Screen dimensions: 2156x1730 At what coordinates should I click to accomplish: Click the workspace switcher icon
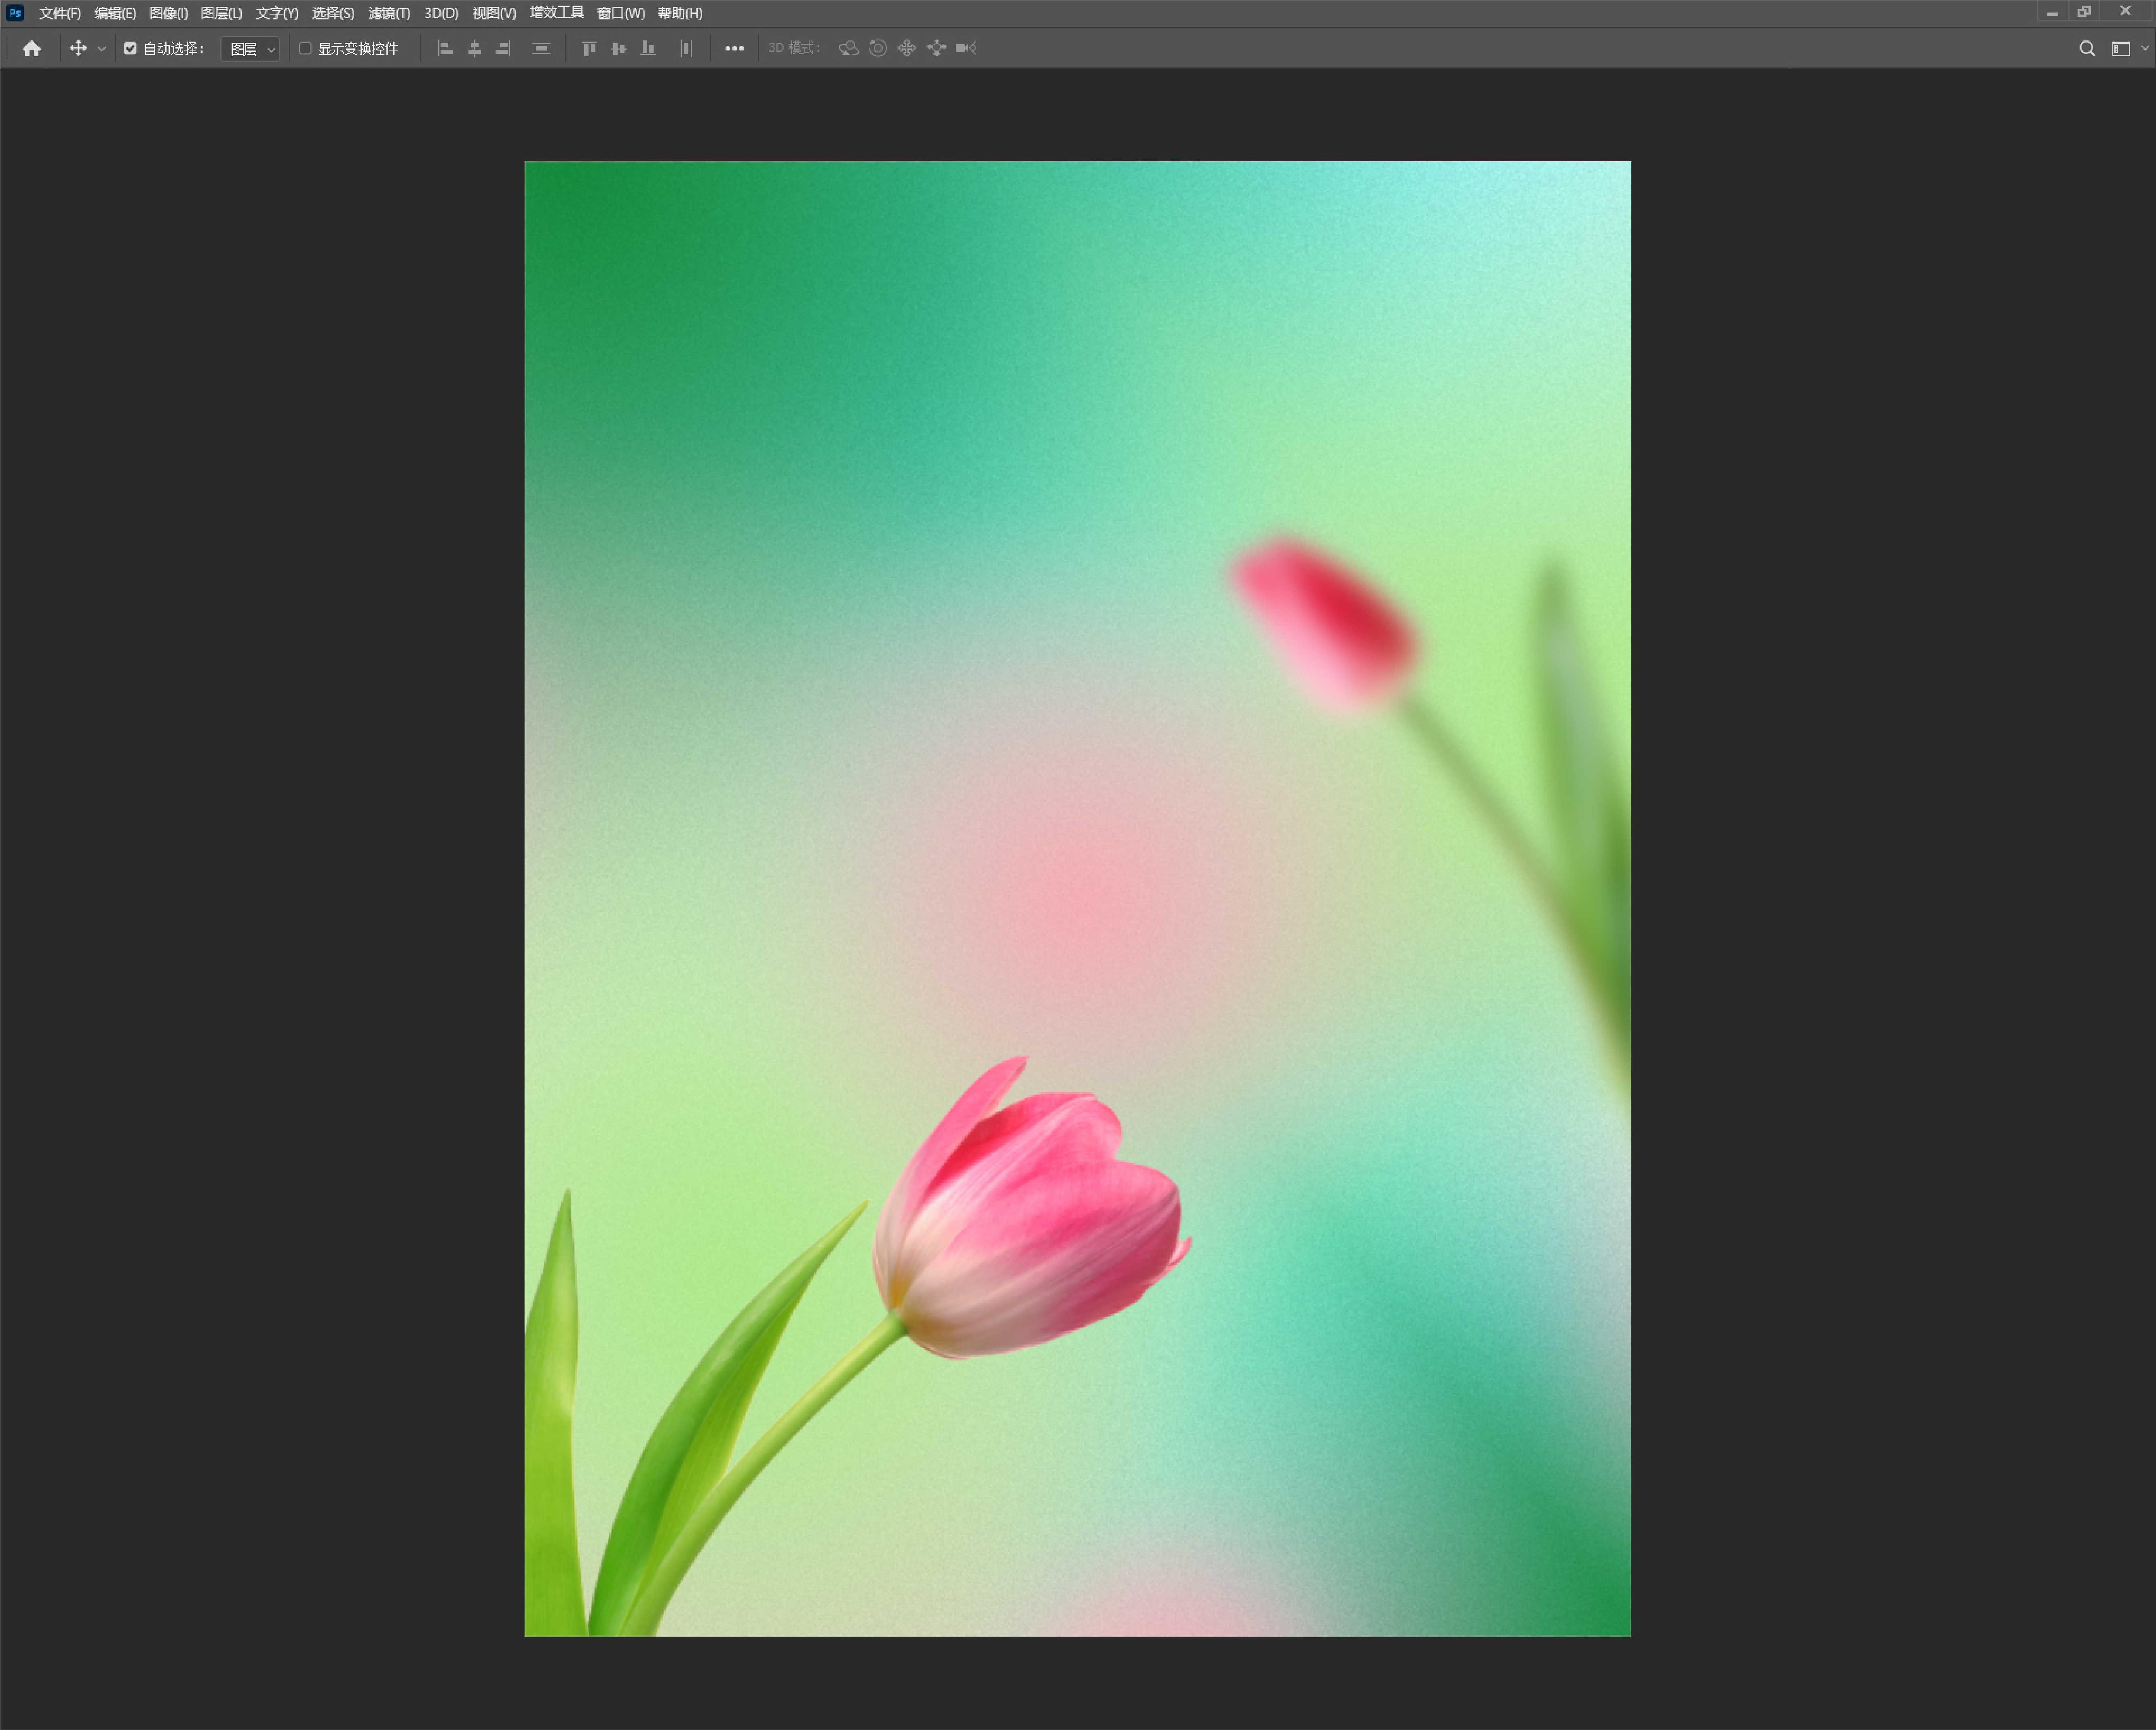tap(2120, 48)
